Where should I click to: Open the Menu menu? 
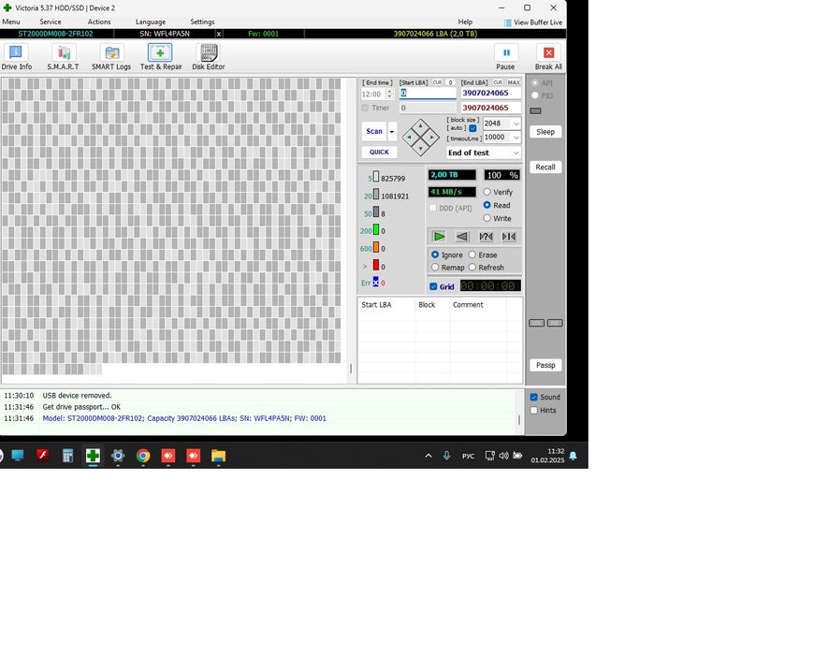tap(11, 22)
